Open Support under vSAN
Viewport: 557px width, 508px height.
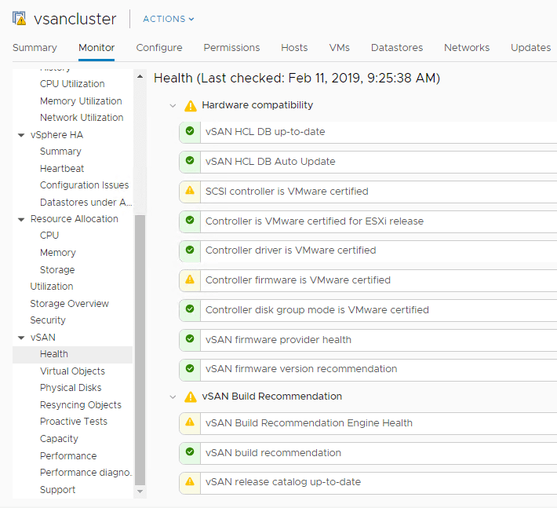(x=57, y=490)
